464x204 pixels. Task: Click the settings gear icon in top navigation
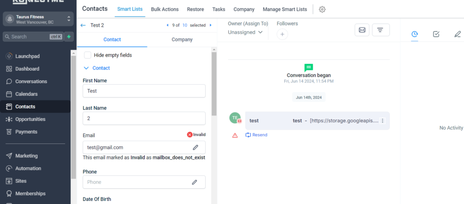coord(322,9)
